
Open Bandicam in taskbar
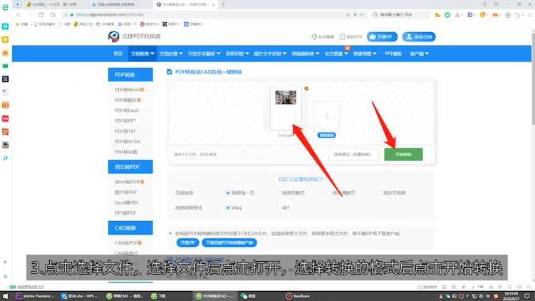pos(296,296)
